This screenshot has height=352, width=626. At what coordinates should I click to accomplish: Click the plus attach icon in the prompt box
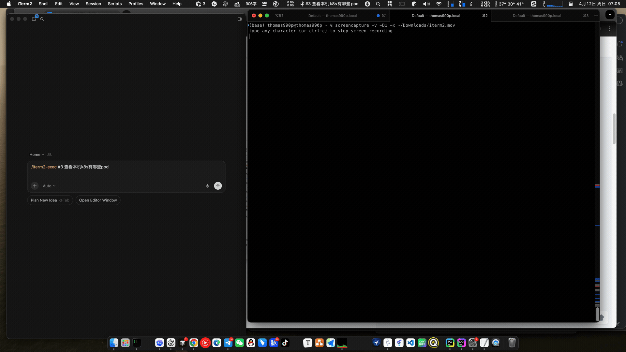click(x=35, y=186)
